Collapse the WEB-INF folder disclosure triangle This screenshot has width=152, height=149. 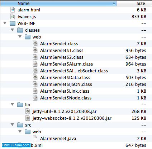pos(5,23)
